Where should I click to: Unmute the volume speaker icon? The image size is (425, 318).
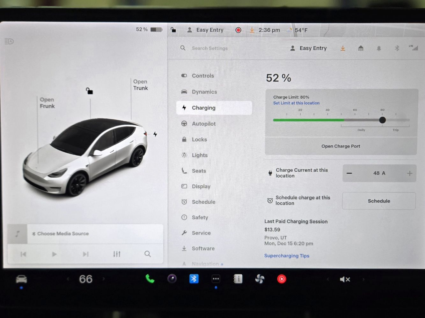(x=345, y=280)
